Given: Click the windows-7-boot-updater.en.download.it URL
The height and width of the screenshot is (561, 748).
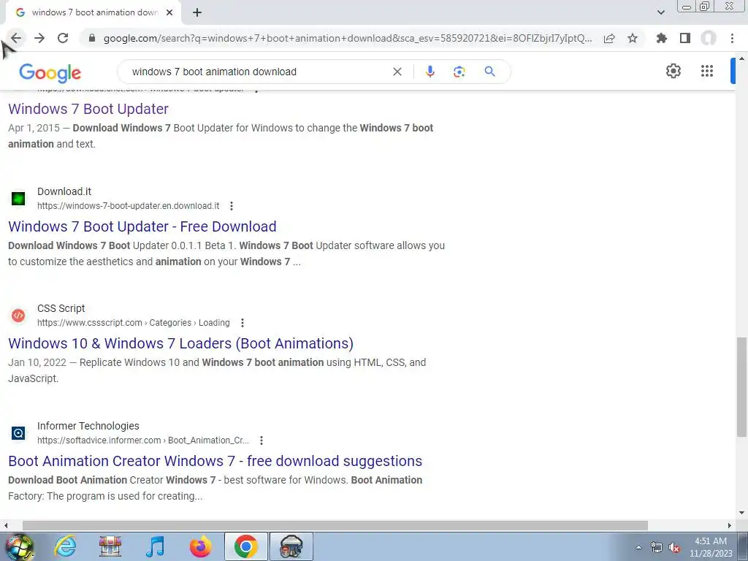Looking at the screenshot, I should pyautogui.click(x=129, y=205).
